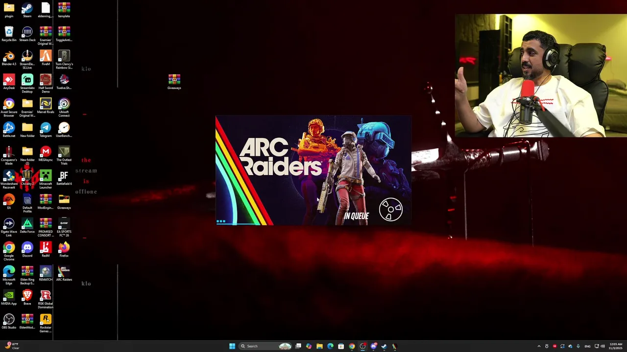This screenshot has width=627, height=352.
Task: Select the PROMISED CONSORT archive
Action: click(46, 227)
